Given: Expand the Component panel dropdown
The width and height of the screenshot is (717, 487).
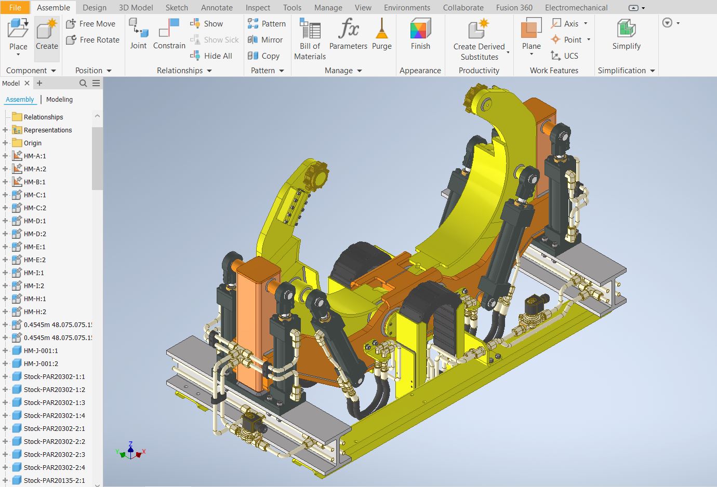Looking at the screenshot, I should (53, 71).
